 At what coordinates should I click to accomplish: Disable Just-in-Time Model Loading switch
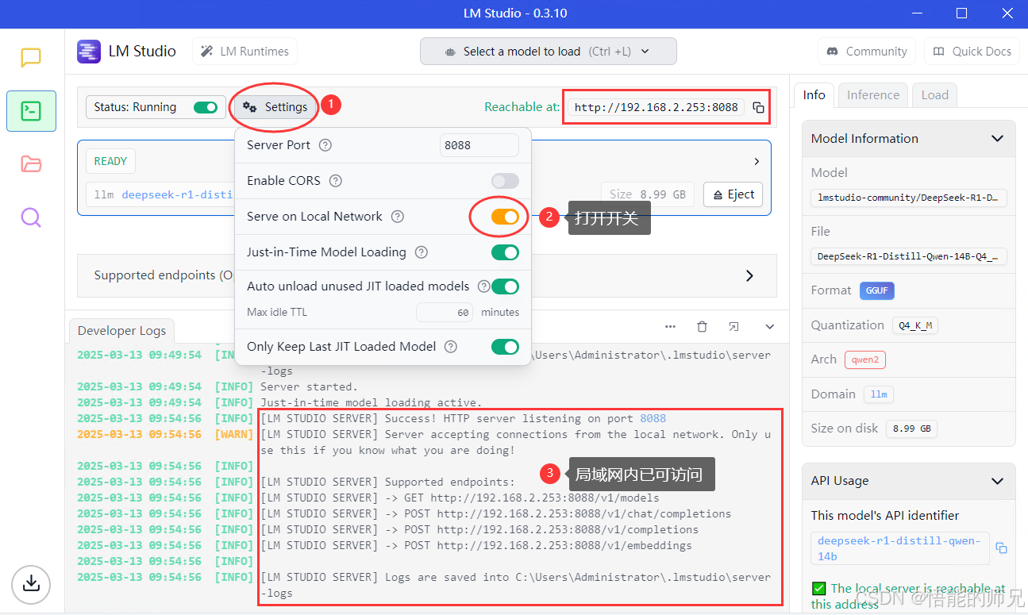[505, 252]
